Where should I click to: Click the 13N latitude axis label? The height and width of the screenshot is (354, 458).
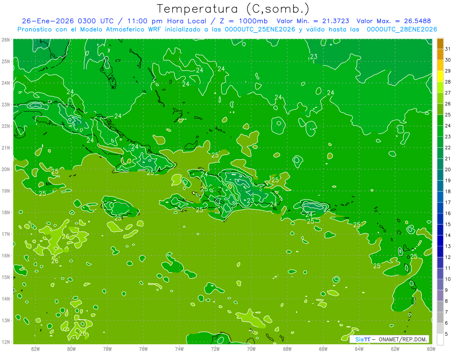5,320
